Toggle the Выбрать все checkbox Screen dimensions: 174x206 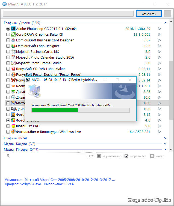(126, 156)
